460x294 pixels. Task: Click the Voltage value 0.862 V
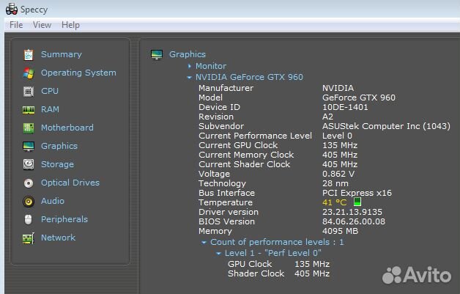click(338, 174)
